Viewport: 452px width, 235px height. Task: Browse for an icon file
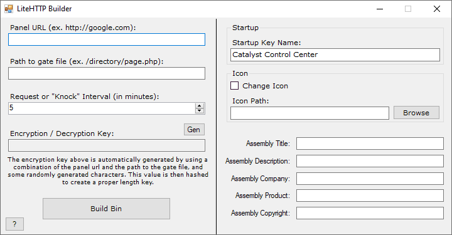coord(416,113)
